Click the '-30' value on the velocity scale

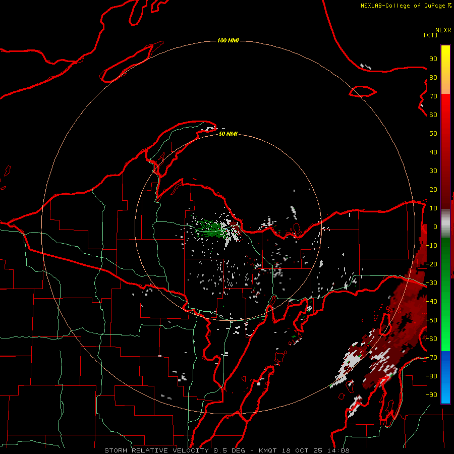pyautogui.click(x=431, y=283)
